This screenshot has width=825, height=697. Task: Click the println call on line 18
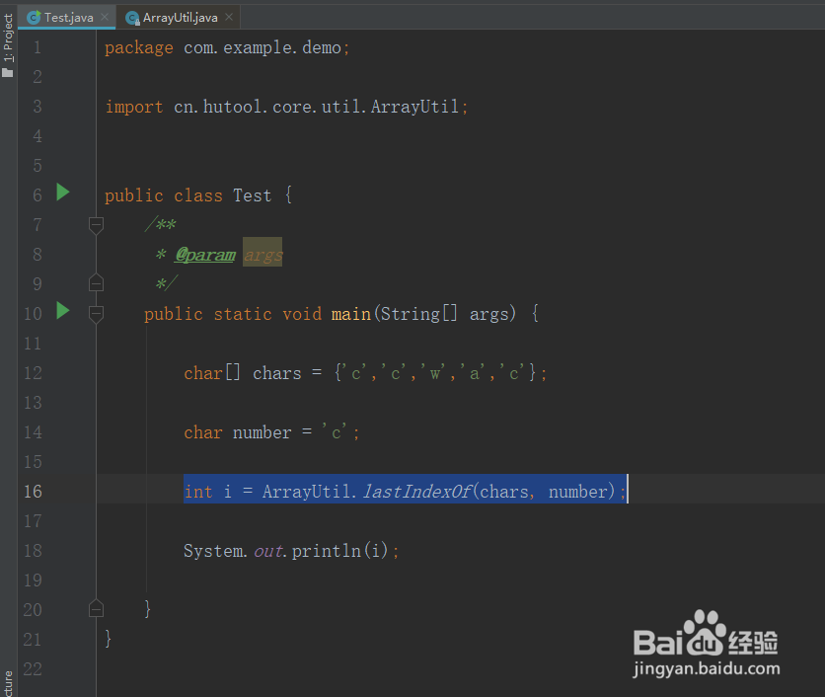327,551
